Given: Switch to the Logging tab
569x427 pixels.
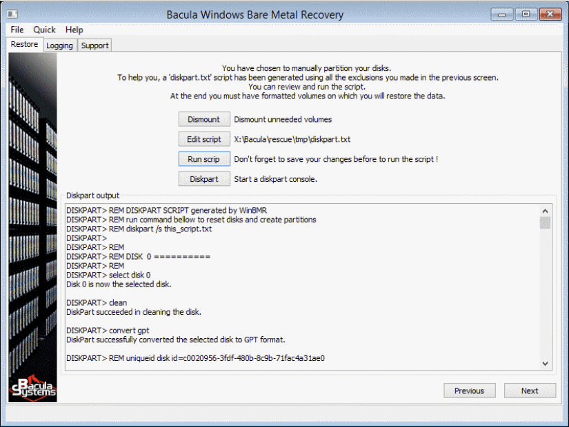Looking at the screenshot, I should pyautogui.click(x=60, y=45).
